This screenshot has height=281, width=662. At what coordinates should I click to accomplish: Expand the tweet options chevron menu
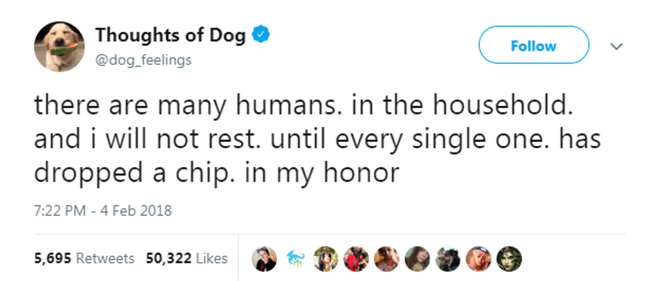(x=615, y=47)
